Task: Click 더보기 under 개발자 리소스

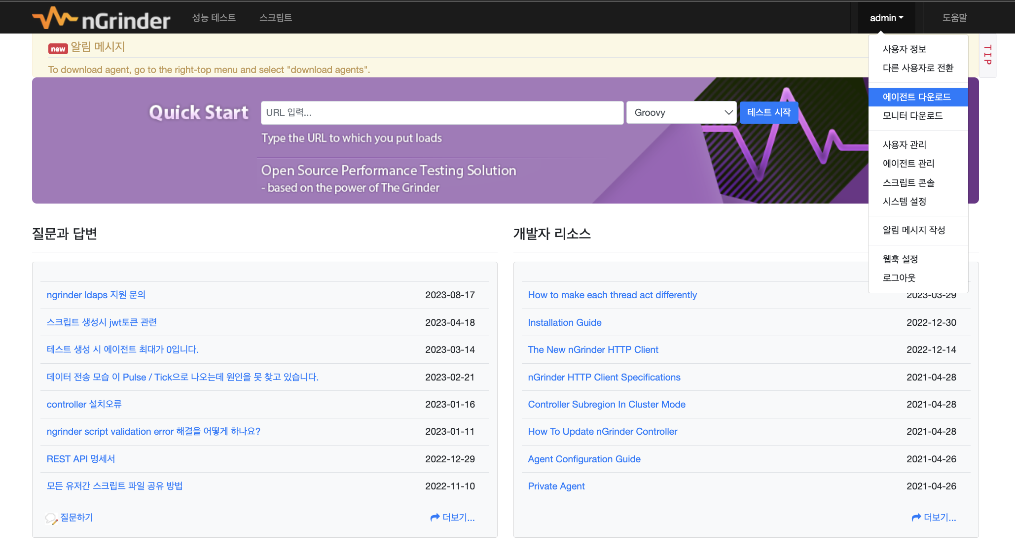Action: point(934,518)
